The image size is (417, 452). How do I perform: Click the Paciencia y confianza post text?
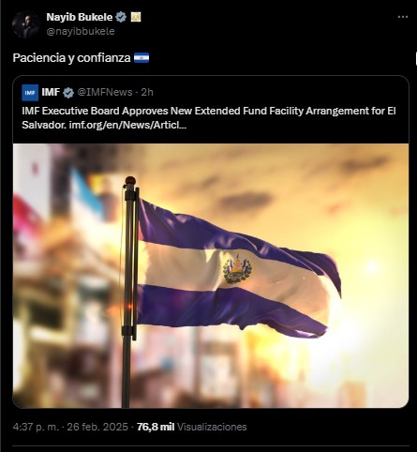coord(71,58)
